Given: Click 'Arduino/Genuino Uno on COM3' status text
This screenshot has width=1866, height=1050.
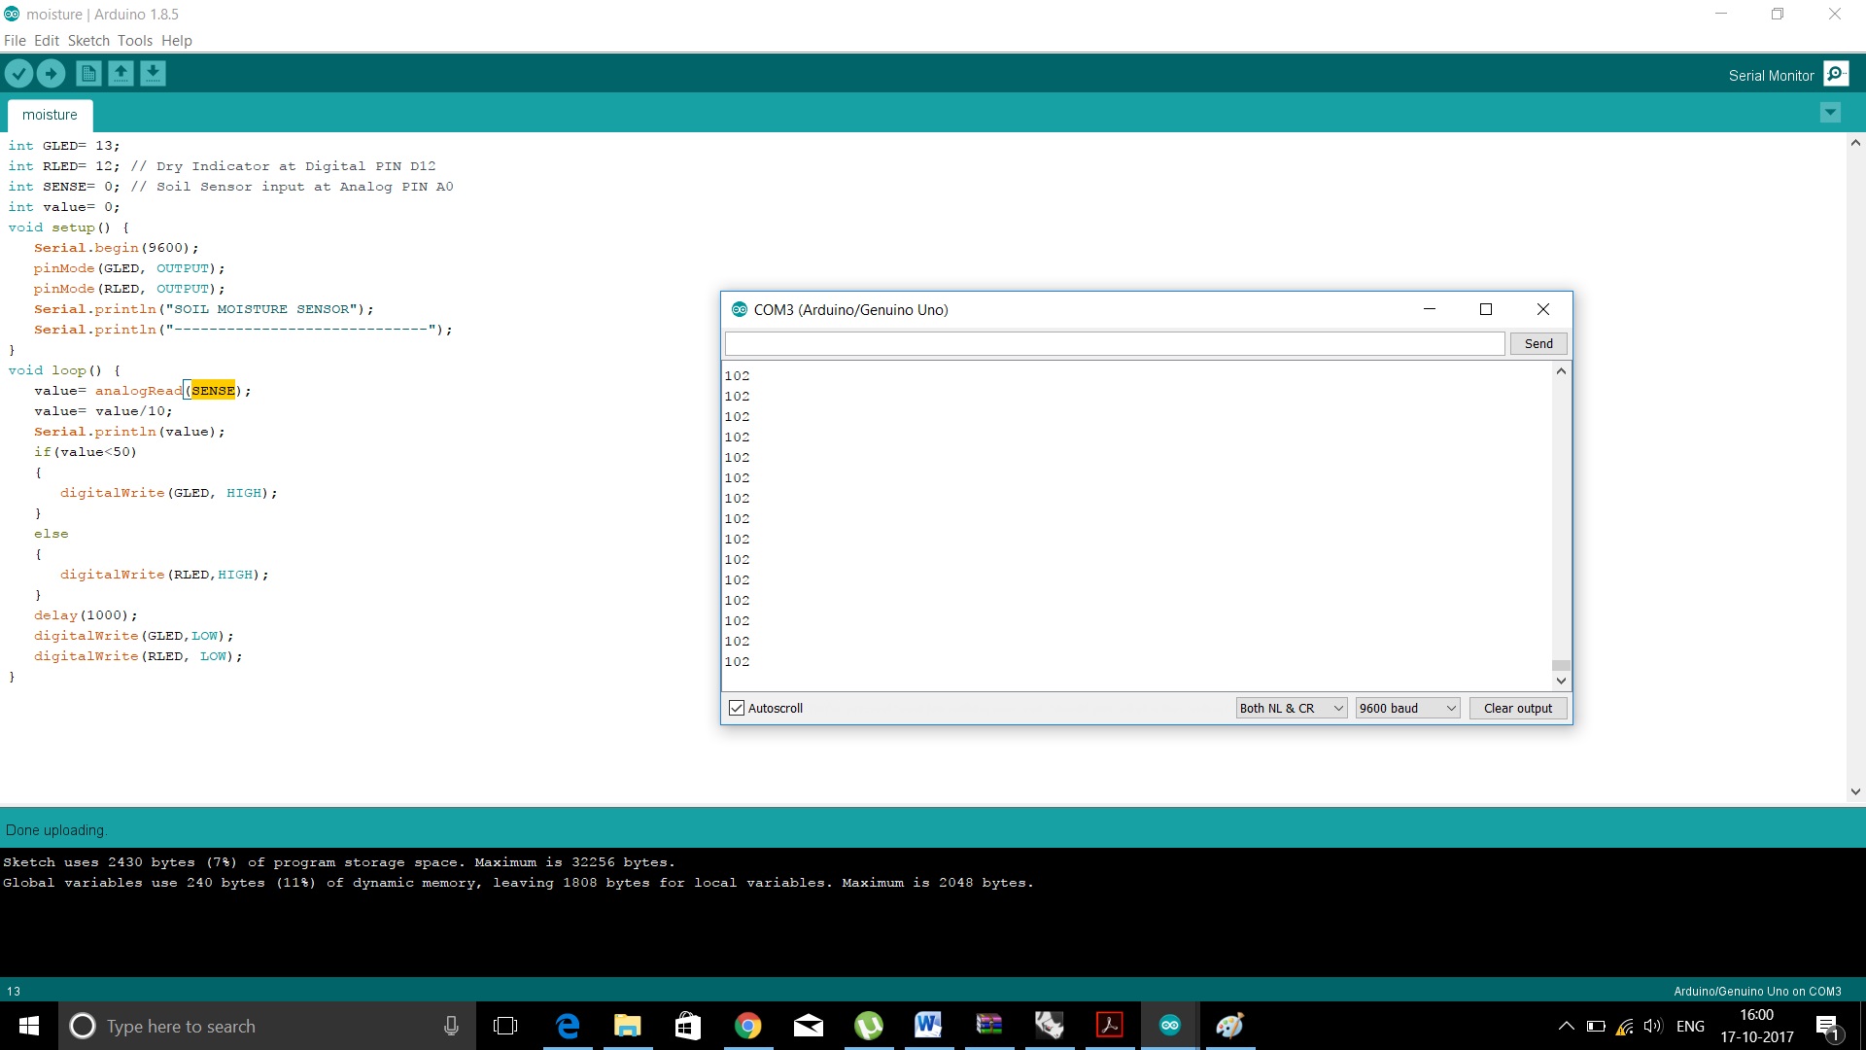Looking at the screenshot, I should pyautogui.click(x=1757, y=992).
